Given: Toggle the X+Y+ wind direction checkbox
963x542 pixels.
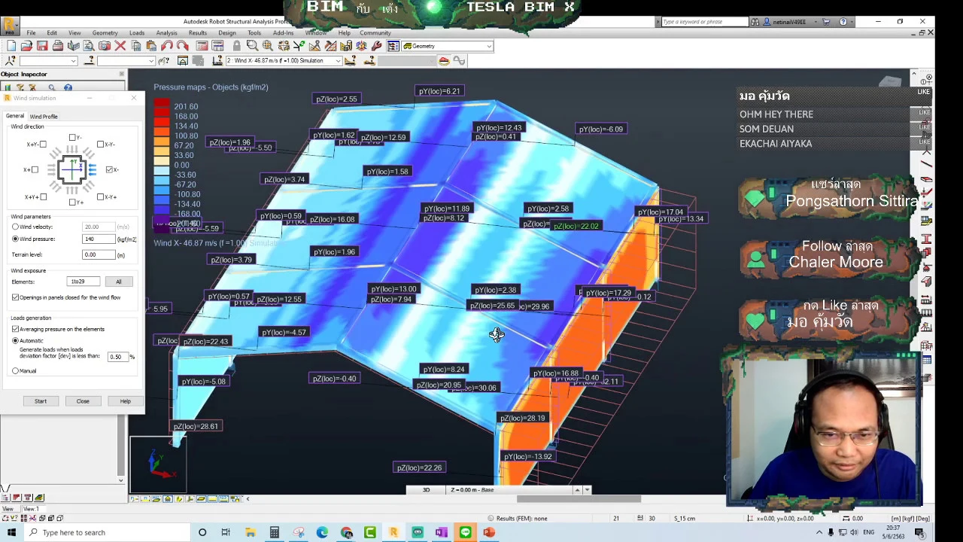Looking at the screenshot, I should (x=43, y=196).
